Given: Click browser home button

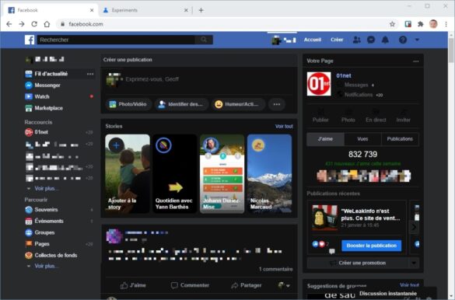Looking at the screenshot, I should [47, 24].
